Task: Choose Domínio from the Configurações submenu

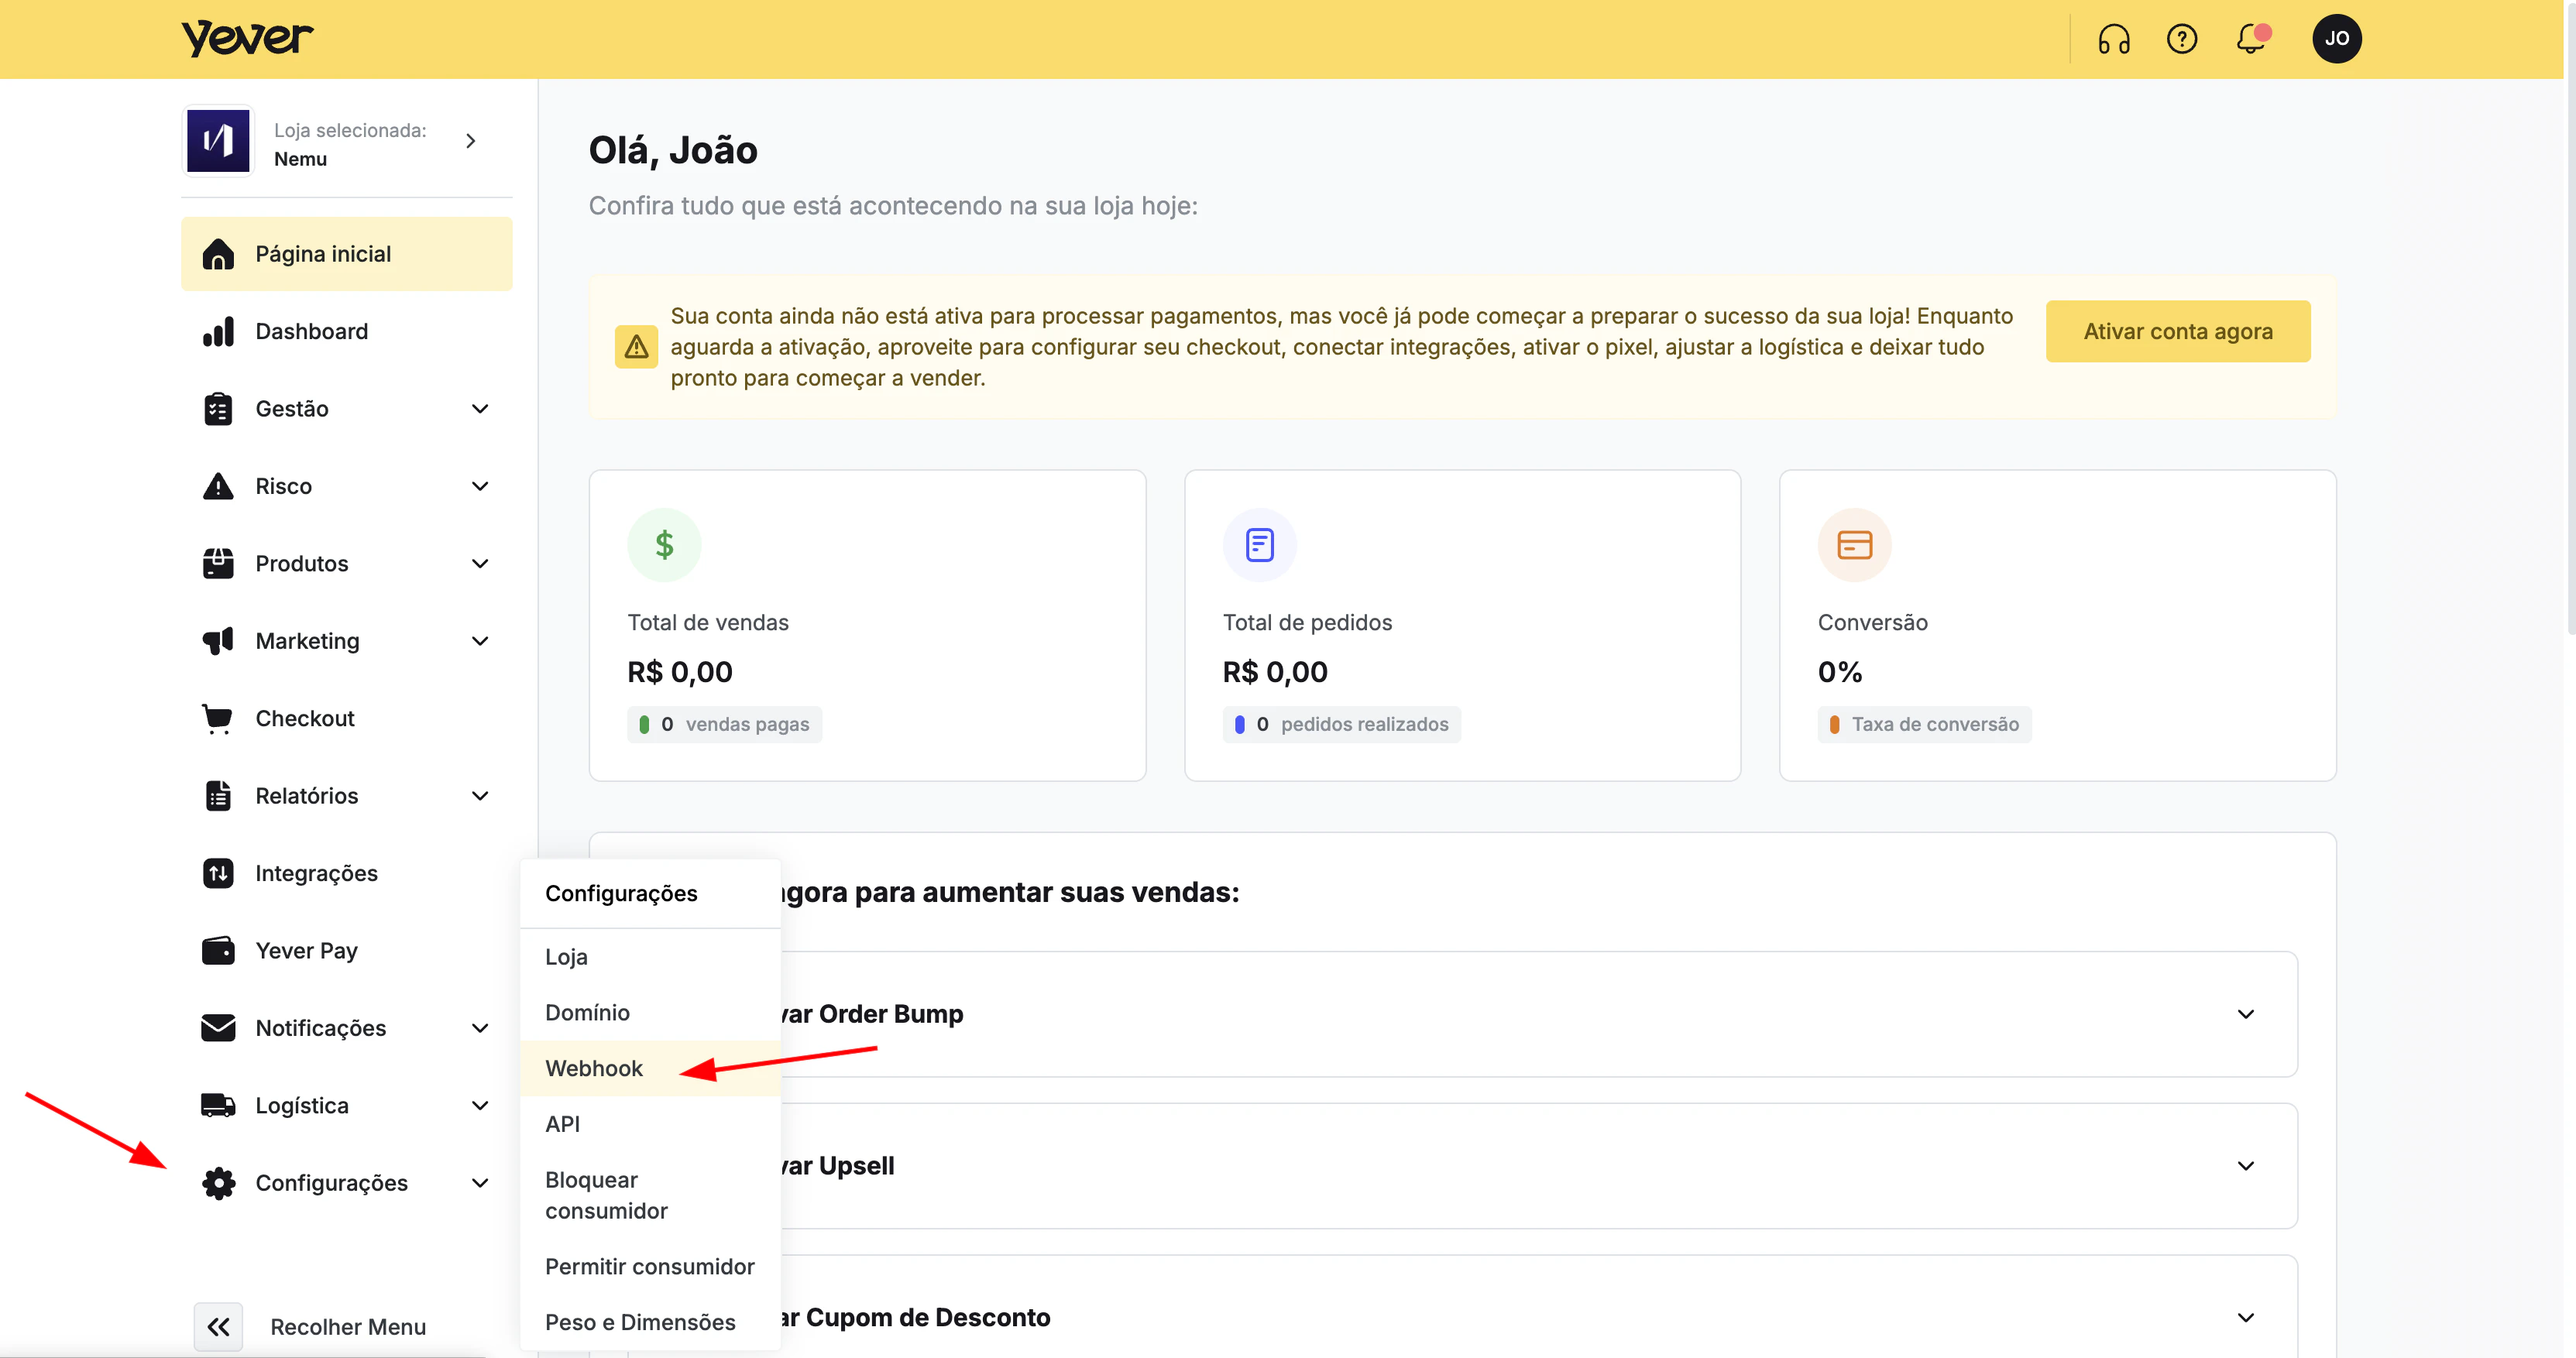Action: pyautogui.click(x=587, y=1012)
